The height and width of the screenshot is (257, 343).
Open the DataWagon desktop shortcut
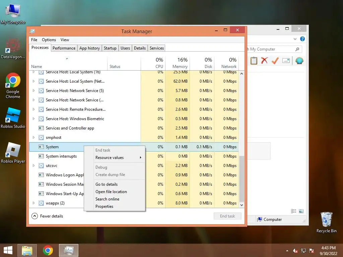pyautogui.click(x=13, y=49)
